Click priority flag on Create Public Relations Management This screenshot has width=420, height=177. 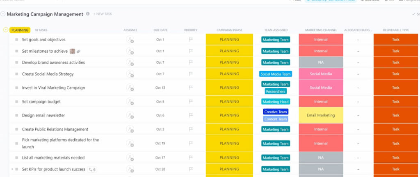[190, 130]
